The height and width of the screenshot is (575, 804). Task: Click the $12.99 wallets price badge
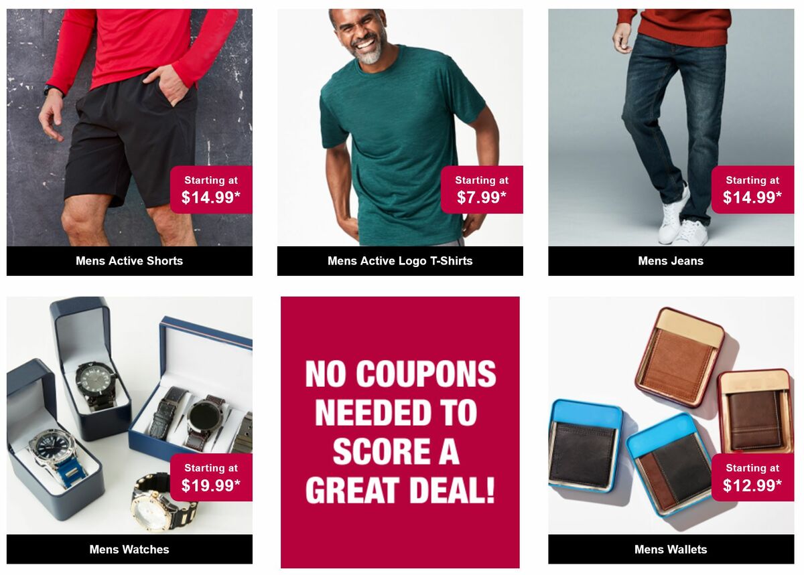click(x=752, y=477)
